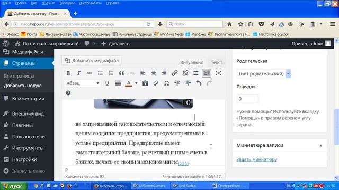Open the Абзац paragraph format dropdown
Image resolution: width=339 pixels, height=190 pixels.
pos(83,83)
